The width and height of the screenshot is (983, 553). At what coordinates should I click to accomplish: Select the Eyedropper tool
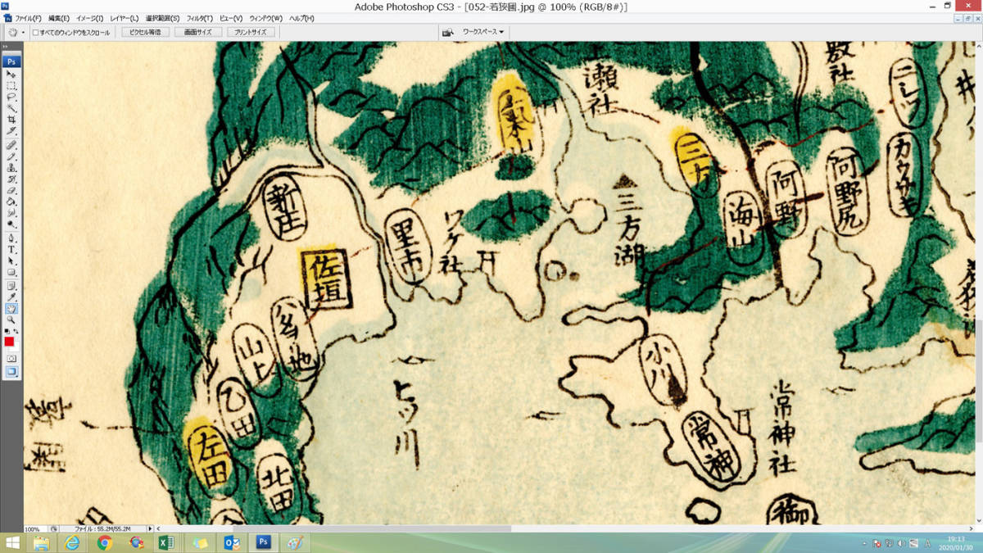(11, 297)
